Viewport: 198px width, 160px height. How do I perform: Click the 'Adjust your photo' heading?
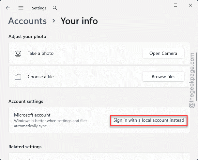pyautogui.click(x=27, y=37)
